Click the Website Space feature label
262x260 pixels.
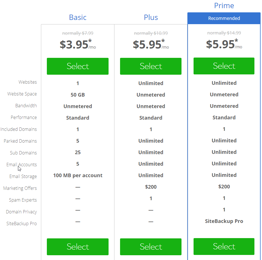pos(22,94)
